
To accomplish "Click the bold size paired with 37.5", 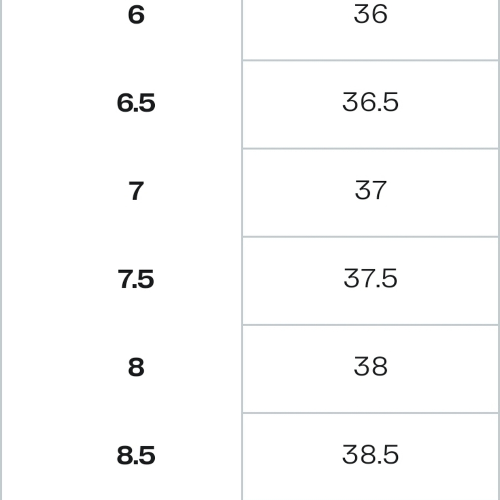I will 136,279.
